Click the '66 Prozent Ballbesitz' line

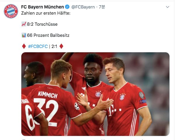(x=48, y=35)
